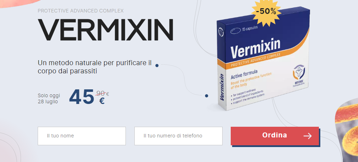Click the blue dot near the product box
The image size is (358, 162).
[x=207, y=96]
